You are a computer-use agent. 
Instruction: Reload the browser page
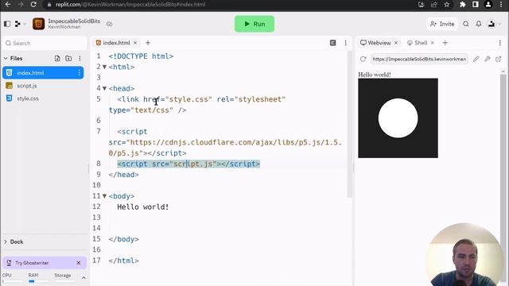click(33, 5)
